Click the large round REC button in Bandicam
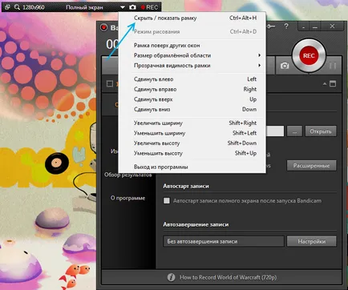 pos(309,55)
